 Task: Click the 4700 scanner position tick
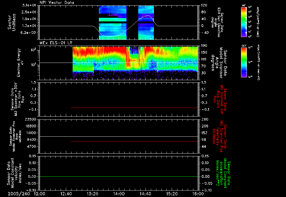coord(32,146)
